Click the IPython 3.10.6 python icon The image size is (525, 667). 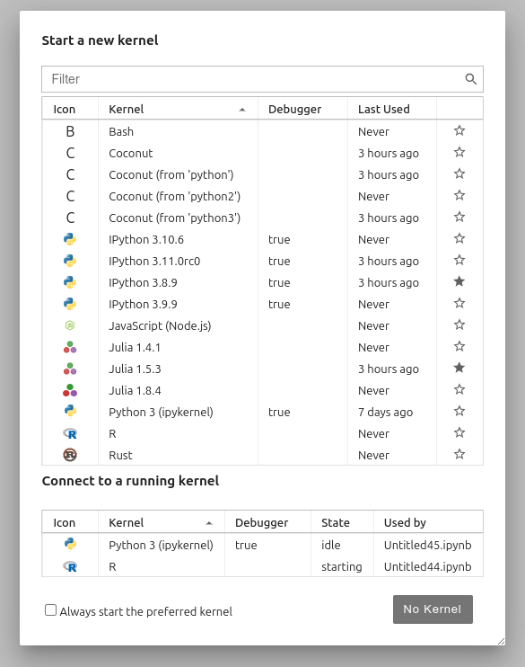tap(70, 239)
